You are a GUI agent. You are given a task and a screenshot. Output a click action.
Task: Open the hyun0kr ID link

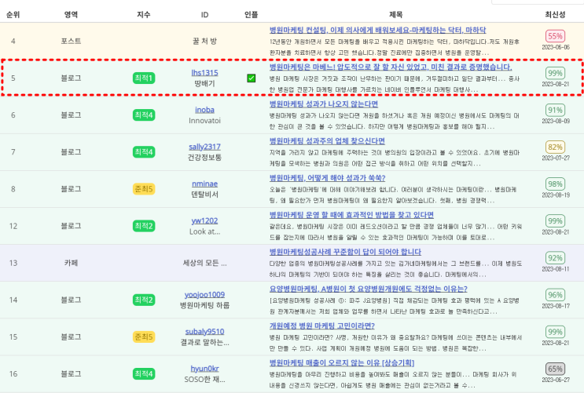click(204, 369)
